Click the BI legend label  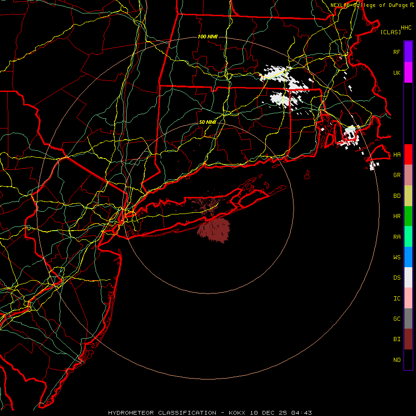[397, 339]
